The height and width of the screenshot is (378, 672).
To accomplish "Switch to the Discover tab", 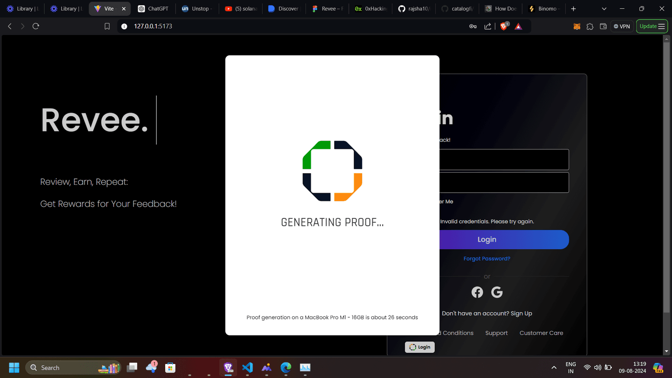I will point(284,9).
